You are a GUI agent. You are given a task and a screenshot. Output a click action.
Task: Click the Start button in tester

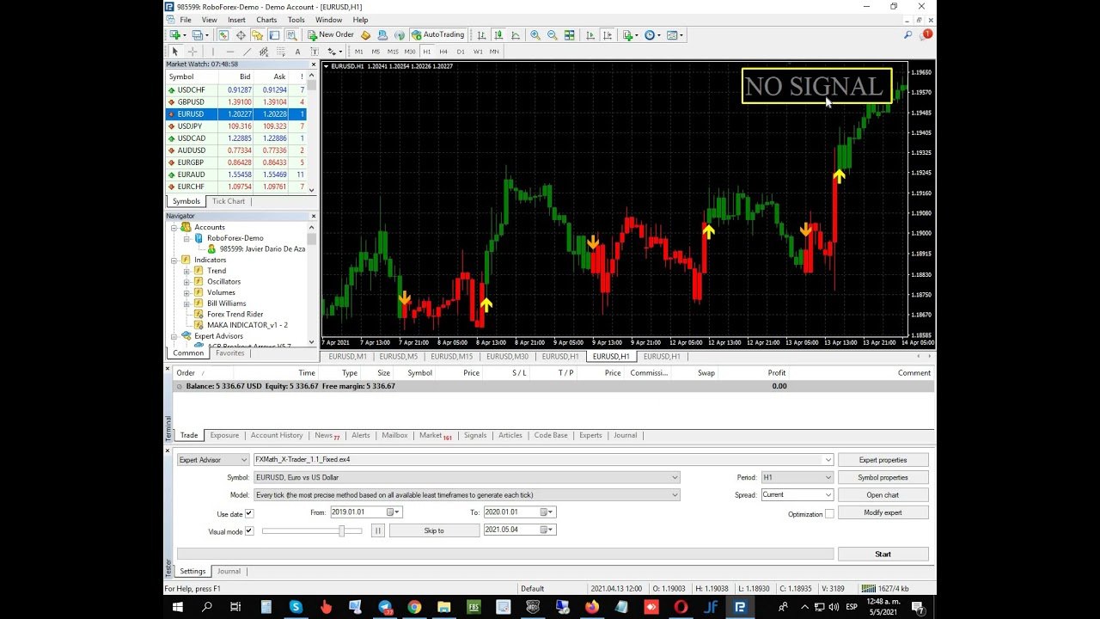pyautogui.click(x=883, y=555)
